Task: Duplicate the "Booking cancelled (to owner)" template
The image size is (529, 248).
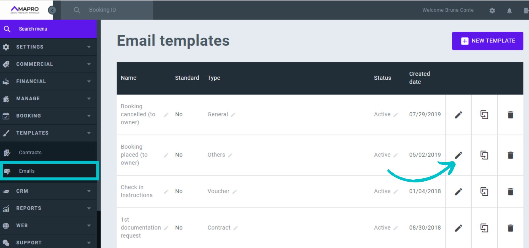Action: pyautogui.click(x=484, y=115)
